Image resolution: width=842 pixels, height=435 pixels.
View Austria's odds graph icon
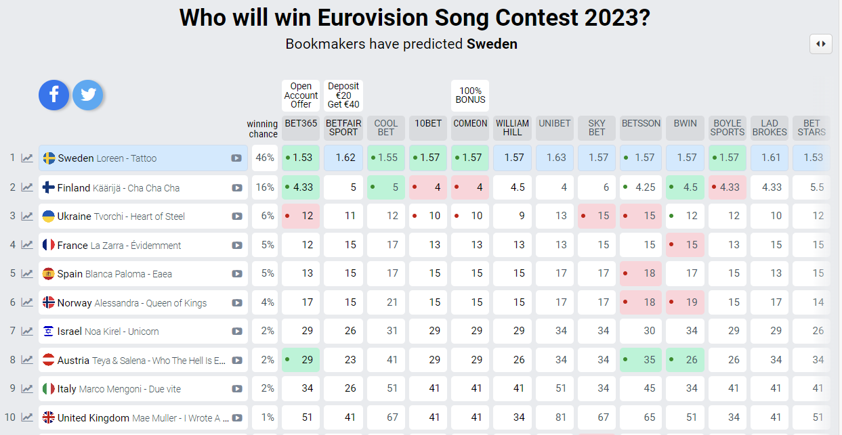(27, 361)
